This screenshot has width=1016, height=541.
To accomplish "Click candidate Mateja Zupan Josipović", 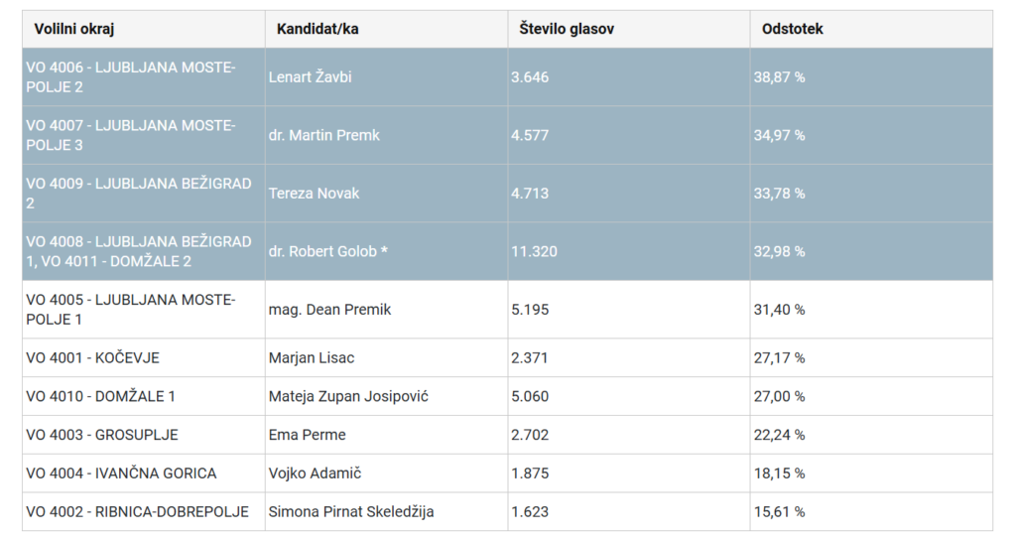I will pyautogui.click(x=348, y=396).
